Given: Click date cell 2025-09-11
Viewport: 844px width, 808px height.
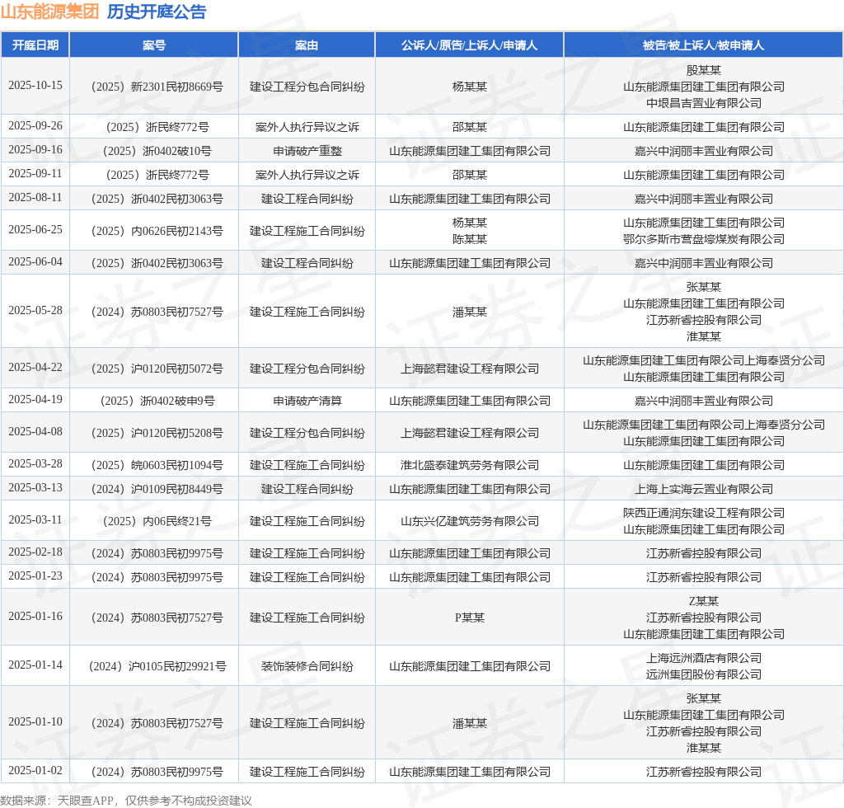Looking at the screenshot, I should tap(35, 174).
